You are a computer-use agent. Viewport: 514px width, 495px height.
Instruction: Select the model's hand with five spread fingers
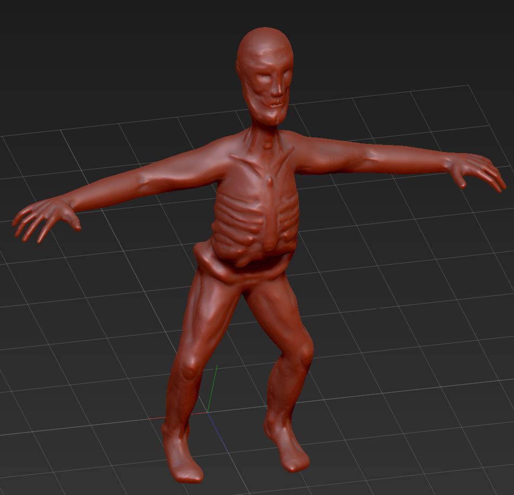46,218
